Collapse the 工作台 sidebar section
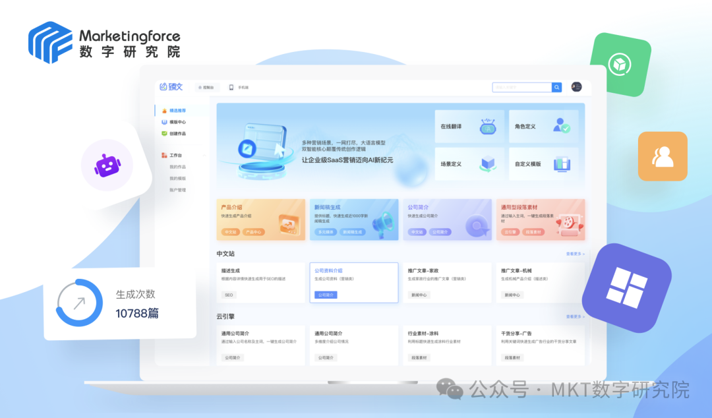Viewport: 712px width, 418px height. click(204, 156)
